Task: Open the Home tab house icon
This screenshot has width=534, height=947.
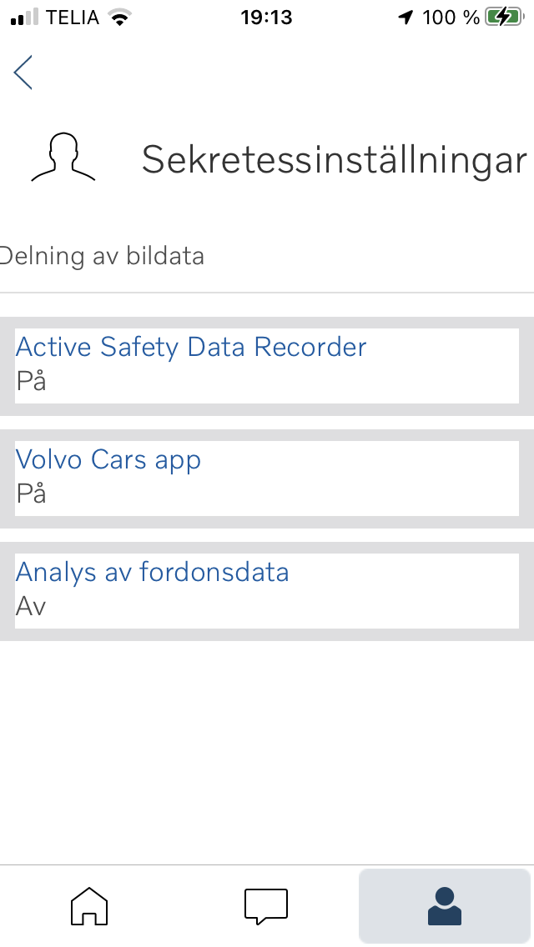Action: pyautogui.click(x=89, y=906)
